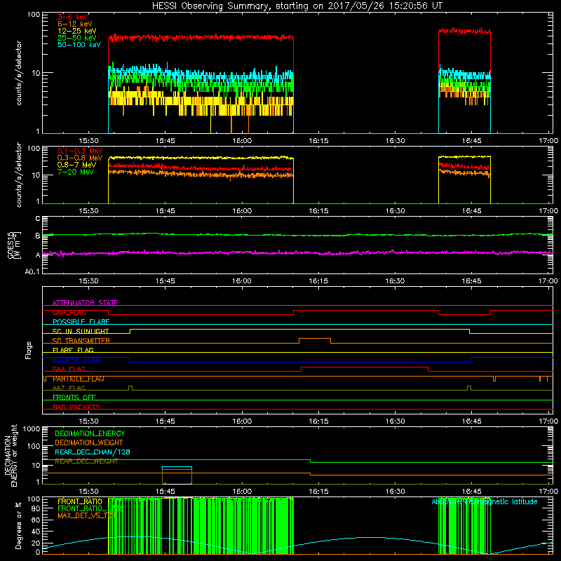Click the 16:00 tick under the top plot
This screenshot has height=561, width=561.
tap(242, 141)
